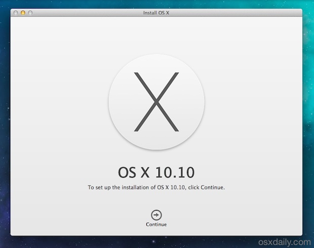Image resolution: width=314 pixels, height=248 pixels.
Task: Click the "To set up the installation" instruction text
Action: pos(156,188)
